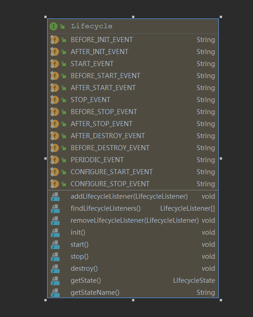This screenshot has width=253, height=317.
Task: Click the method icon for removeLifecycleListener
Action: [55, 220]
